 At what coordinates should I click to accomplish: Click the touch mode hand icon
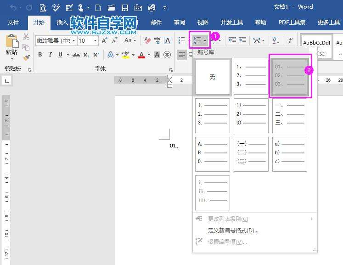(x=81, y=8)
